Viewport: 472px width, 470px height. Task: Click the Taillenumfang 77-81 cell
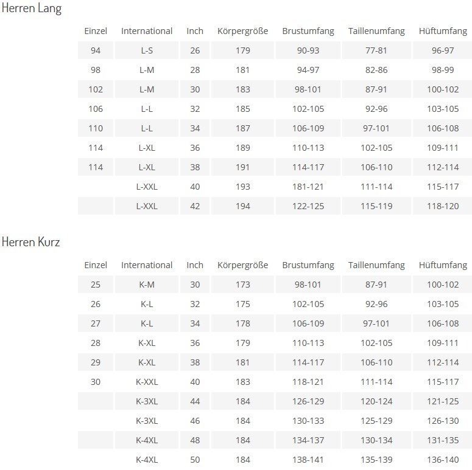[376, 50]
